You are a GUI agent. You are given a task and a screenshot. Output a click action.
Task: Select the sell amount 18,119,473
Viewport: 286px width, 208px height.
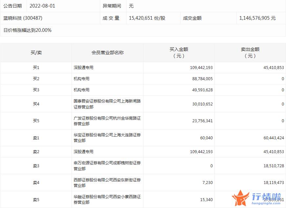click(x=274, y=183)
